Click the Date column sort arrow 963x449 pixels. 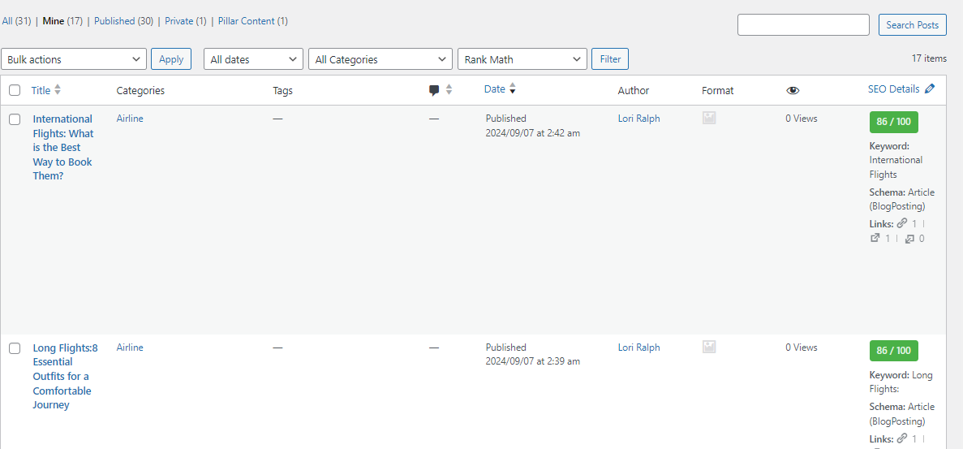point(513,89)
